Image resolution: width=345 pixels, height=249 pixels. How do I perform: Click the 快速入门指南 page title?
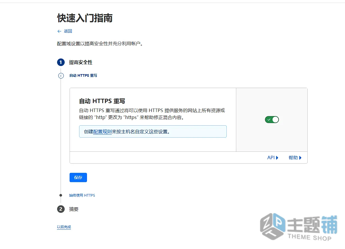point(85,18)
